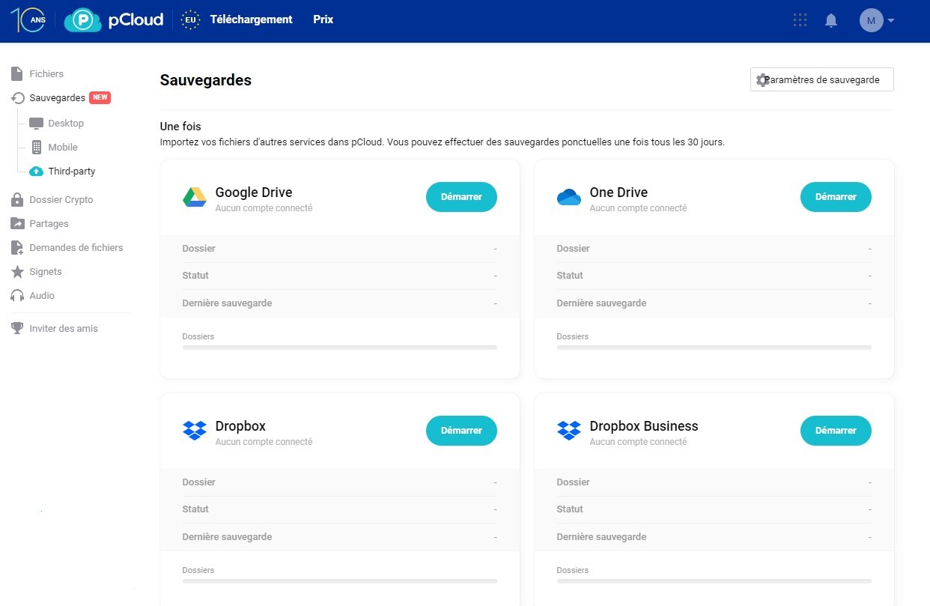
Task: Start the Dropbox Business backup
Action: click(x=836, y=431)
